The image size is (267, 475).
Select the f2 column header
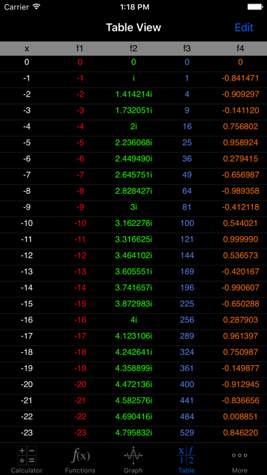[133, 48]
